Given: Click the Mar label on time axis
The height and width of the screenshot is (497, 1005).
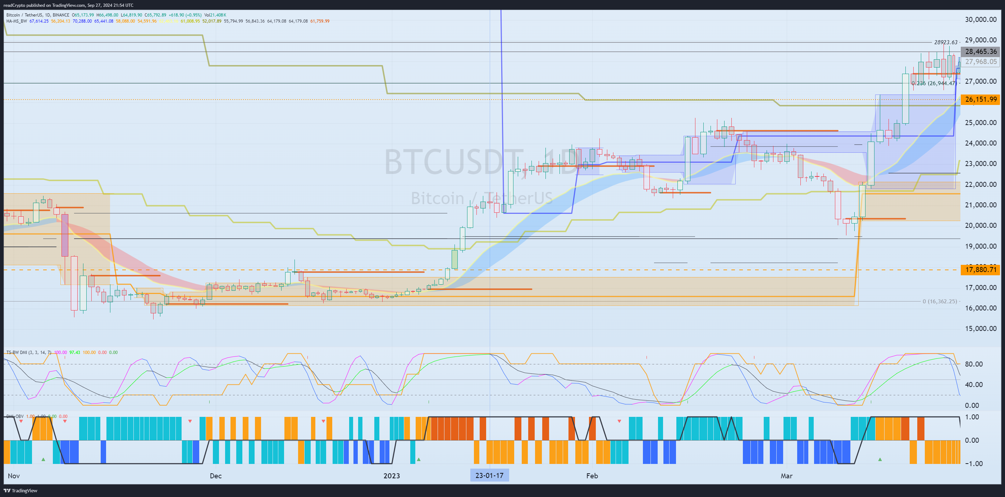Looking at the screenshot, I should (x=786, y=476).
